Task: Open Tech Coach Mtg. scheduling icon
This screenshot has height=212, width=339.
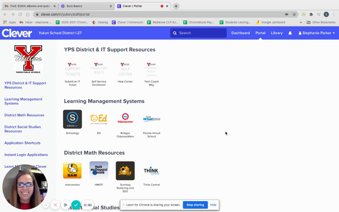Action: coord(152,69)
